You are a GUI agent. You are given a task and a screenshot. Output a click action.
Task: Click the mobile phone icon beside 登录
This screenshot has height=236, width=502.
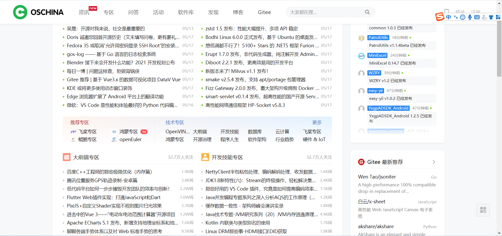tap(447, 11)
